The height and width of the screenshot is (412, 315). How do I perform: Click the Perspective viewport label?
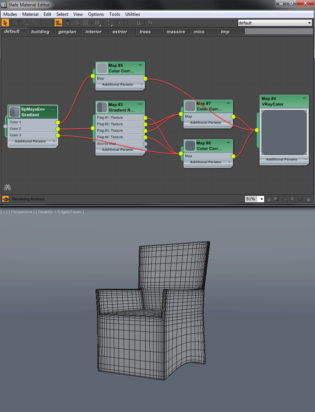pos(22,212)
